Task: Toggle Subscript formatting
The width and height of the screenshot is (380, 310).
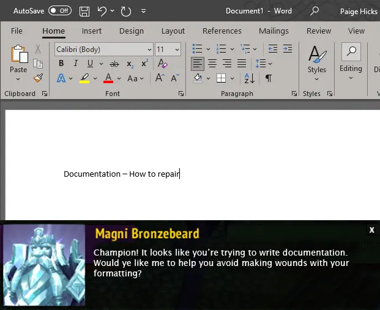Action: [130, 64]
